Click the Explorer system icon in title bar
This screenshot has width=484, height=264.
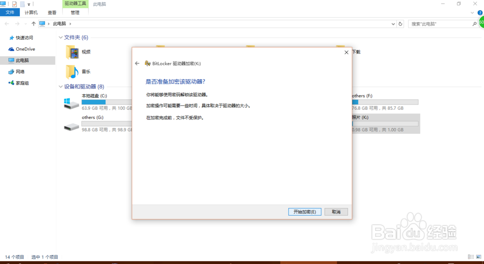[3, 4]
